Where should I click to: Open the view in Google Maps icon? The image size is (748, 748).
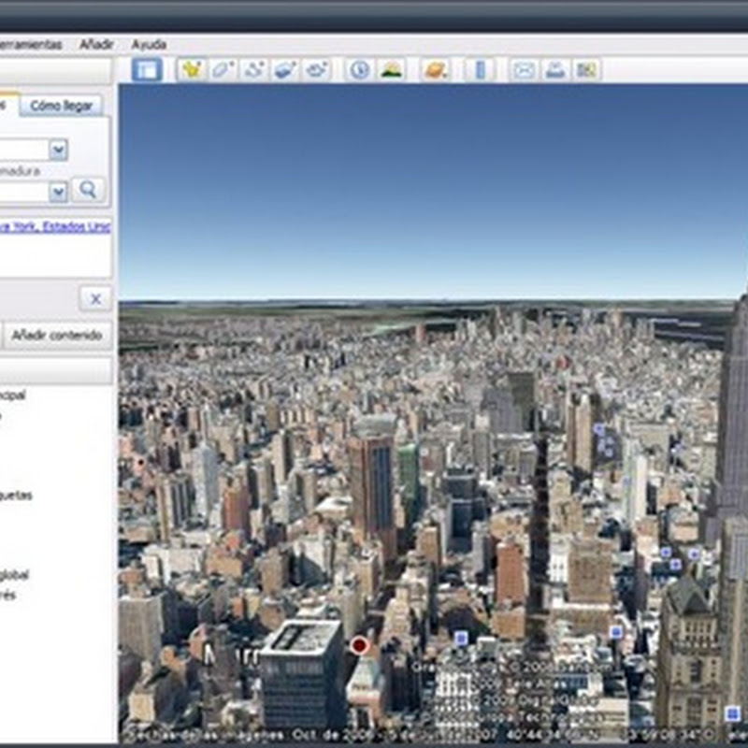[x=585, y=70]
